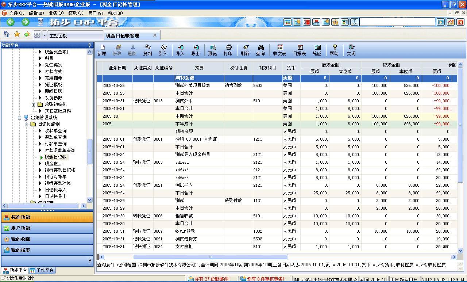467x282 pixels.
Task: Expand the 总帐初始化 tree node
Action: click(x=33, y=104)
